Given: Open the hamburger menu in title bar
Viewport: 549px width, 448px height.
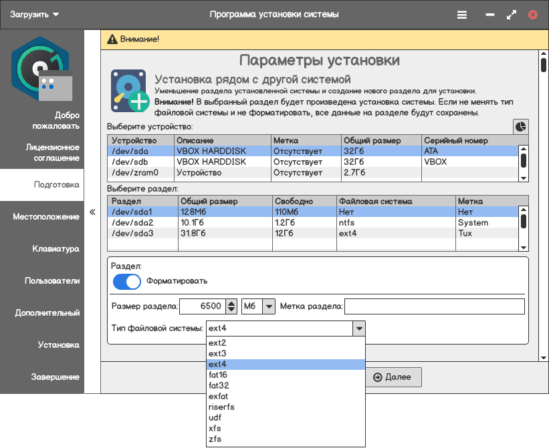Looking at the screenshot, I should (x=462, y=15).
